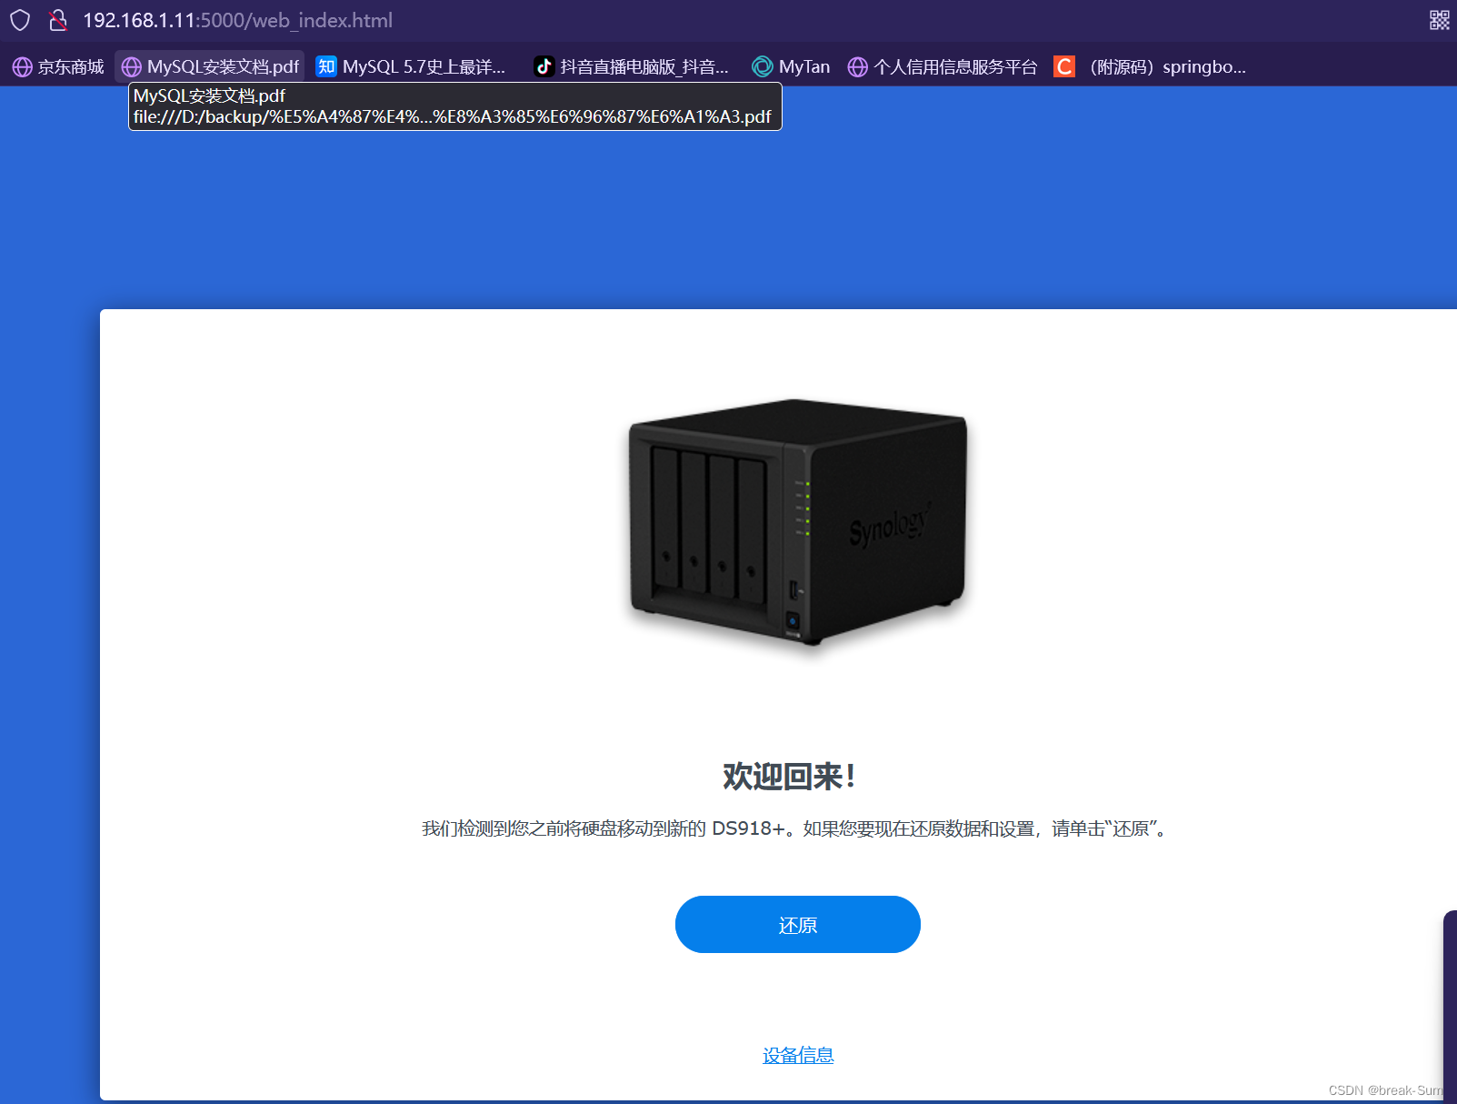
Task: Click the QR code icon in address bar
Action: coord(1440,20)
